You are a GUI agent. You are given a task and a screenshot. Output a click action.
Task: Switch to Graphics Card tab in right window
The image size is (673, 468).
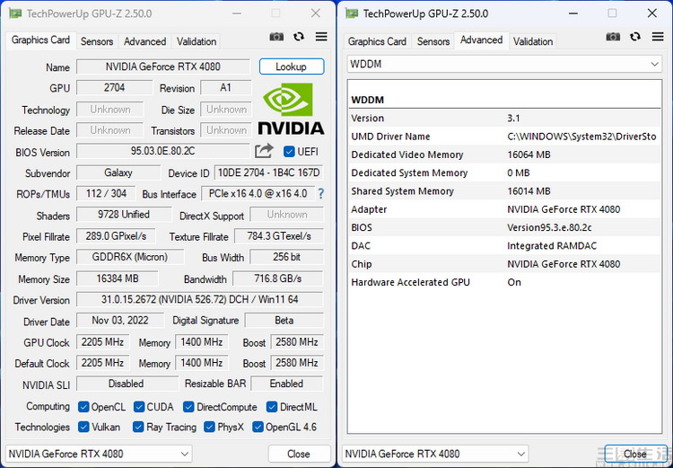point(377,41)
